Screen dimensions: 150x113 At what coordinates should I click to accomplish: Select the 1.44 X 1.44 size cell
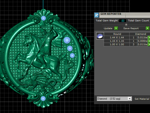117,37
